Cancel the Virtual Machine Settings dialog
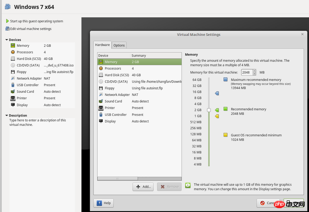 [268, 203]
